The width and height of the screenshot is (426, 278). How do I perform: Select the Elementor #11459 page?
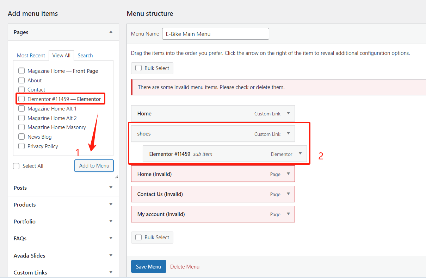[21, 99]
